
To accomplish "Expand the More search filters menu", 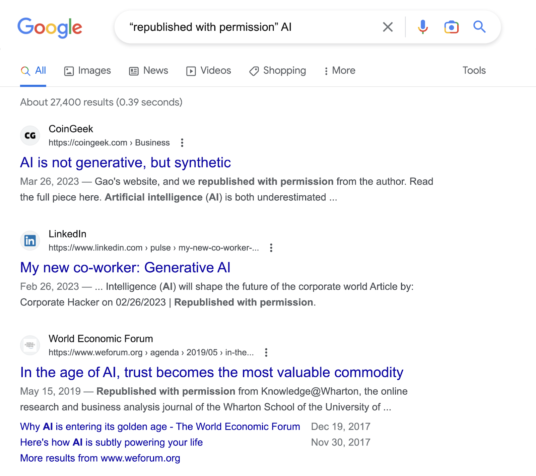I will coord(340,71).
